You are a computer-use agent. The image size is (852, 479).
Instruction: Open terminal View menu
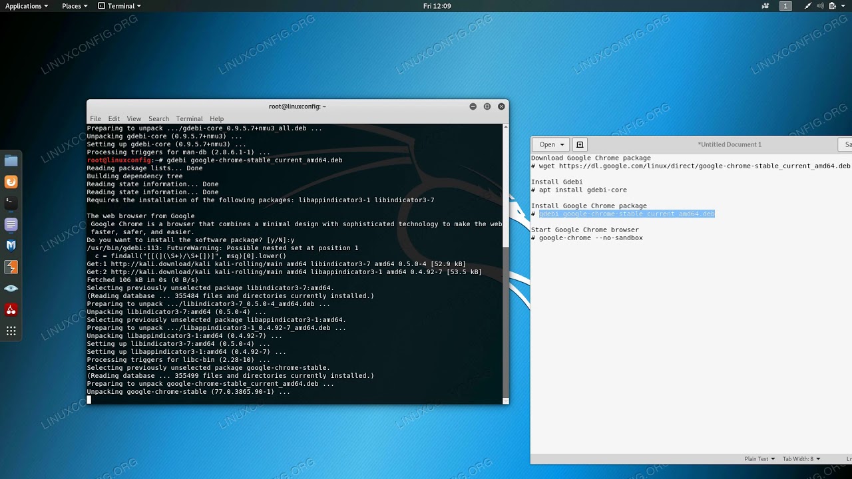[134, 118]
